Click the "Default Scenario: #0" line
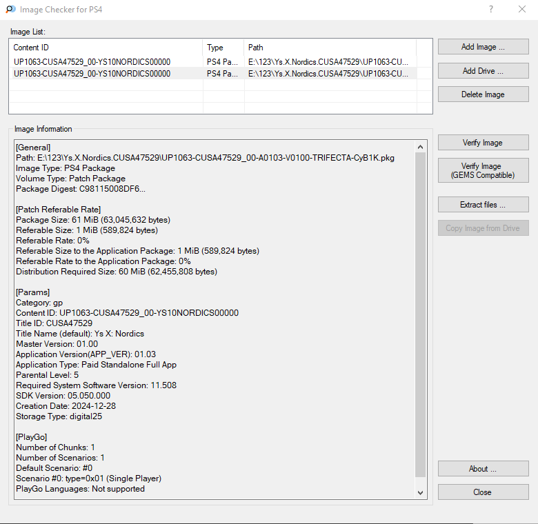This screenshot has width=538, height=524. tap(54, 467)
